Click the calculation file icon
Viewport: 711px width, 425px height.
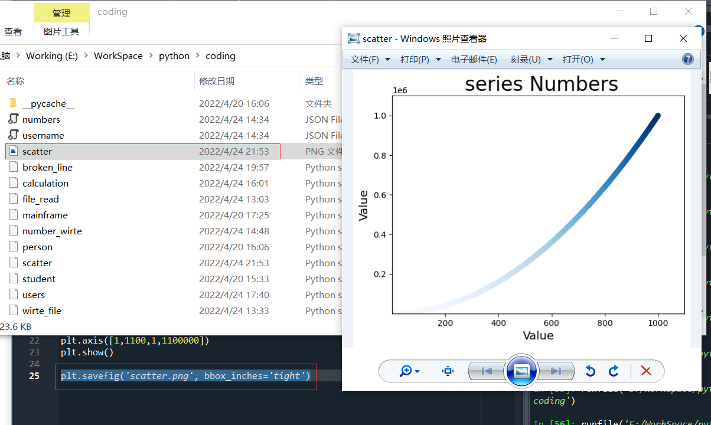click(13, 183)
